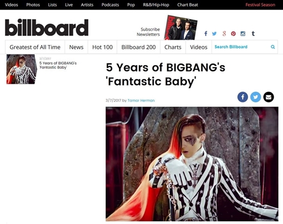Click the search magnifier icon

click(x=273, y=47)
